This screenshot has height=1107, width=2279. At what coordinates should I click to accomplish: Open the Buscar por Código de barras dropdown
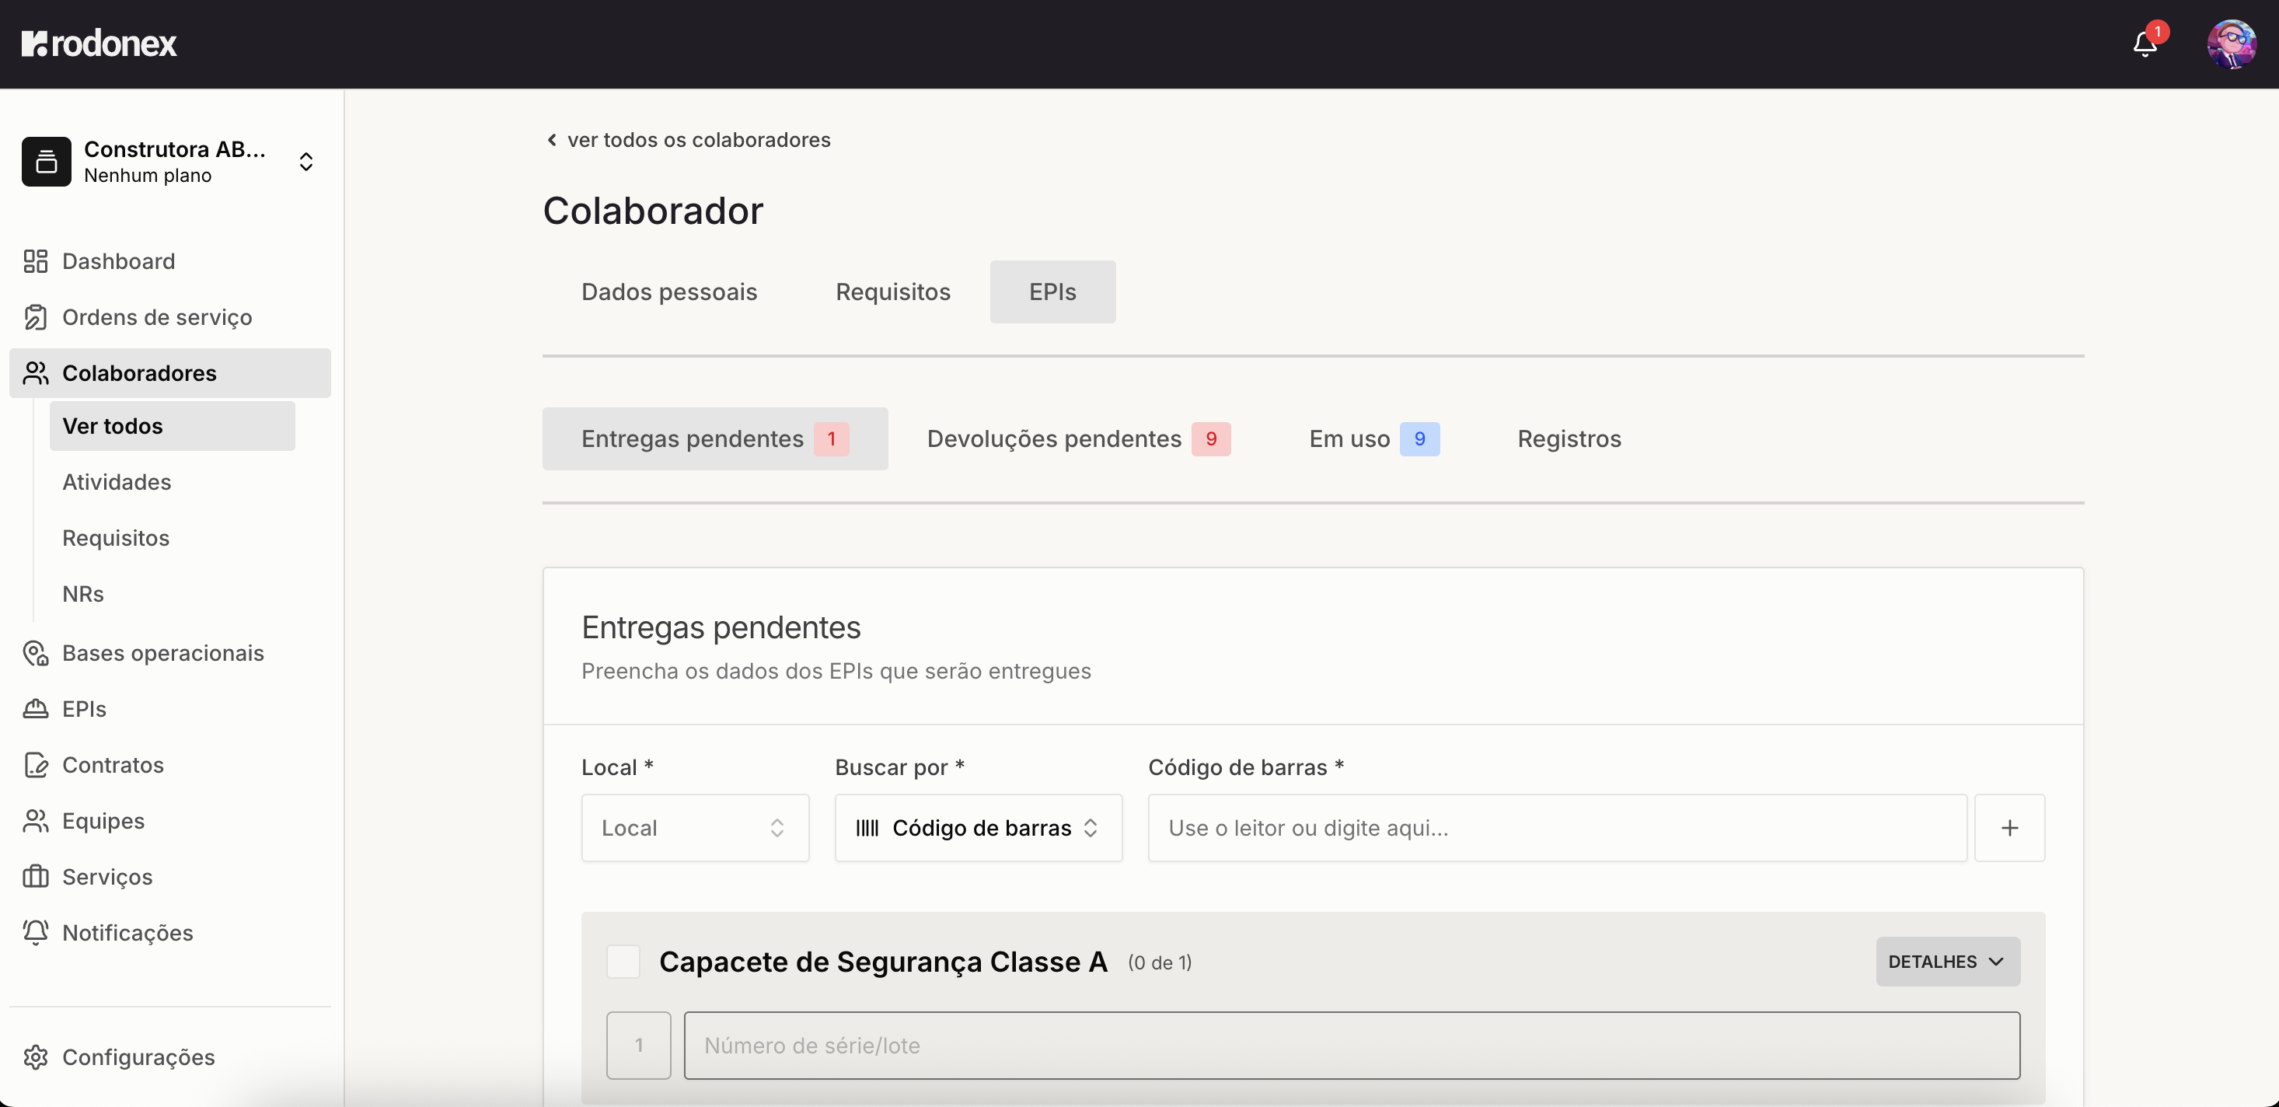tap(978, 827)
